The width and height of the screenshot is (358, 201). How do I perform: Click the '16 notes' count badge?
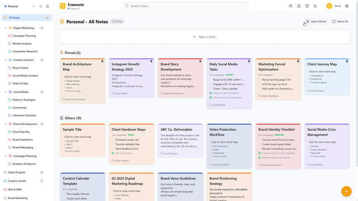(x=117, y=21)
